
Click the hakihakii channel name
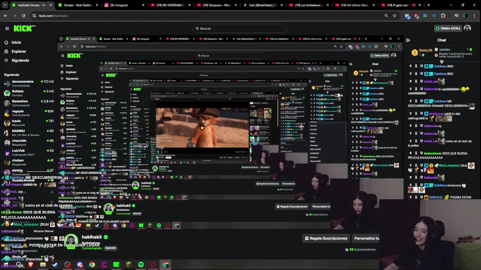[x=91, y=237]
